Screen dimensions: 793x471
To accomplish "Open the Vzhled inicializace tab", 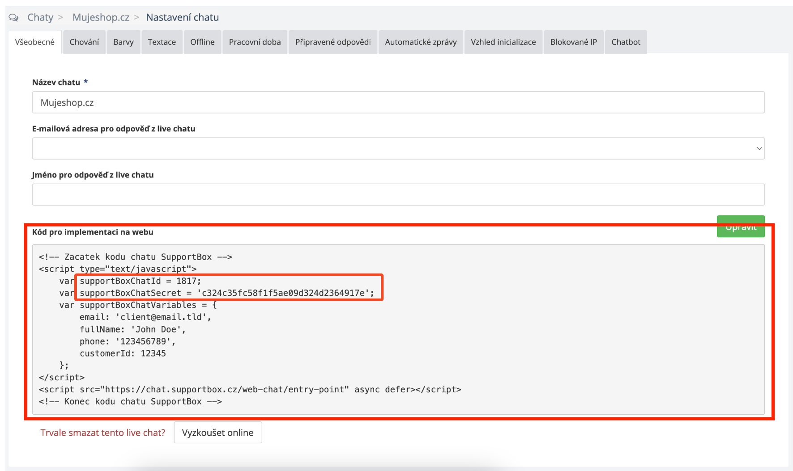I will (x=503, y=42).
